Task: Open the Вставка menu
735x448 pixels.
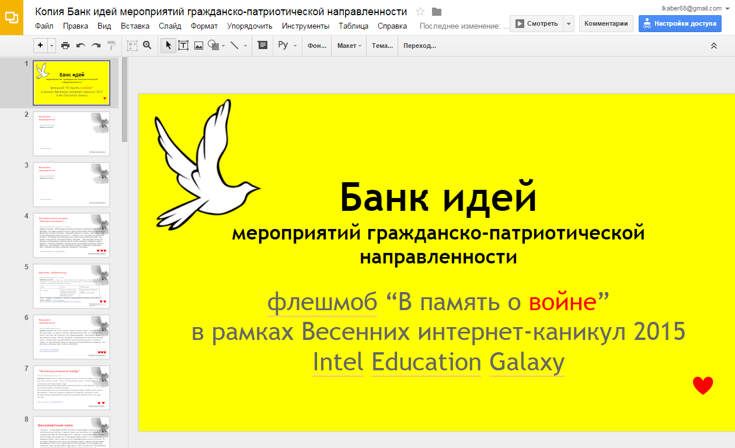Action: 135,26
